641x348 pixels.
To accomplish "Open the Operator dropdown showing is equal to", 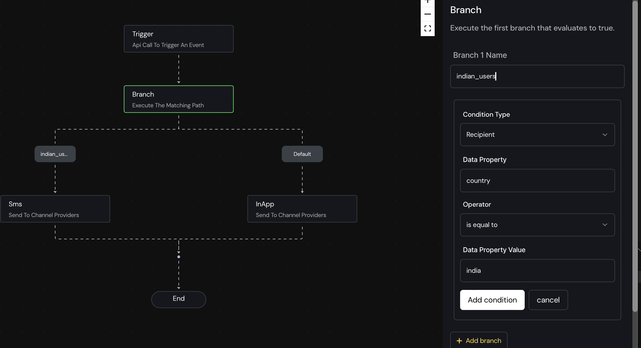I will click(x=537, y=225).
